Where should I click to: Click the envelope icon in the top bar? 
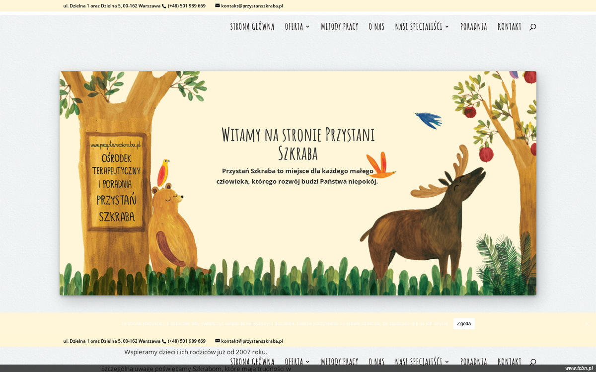(x=218, y=5)
